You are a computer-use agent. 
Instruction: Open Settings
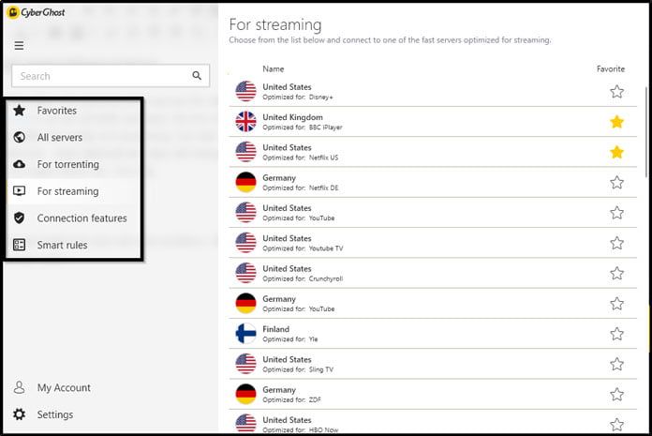[55, 414]
